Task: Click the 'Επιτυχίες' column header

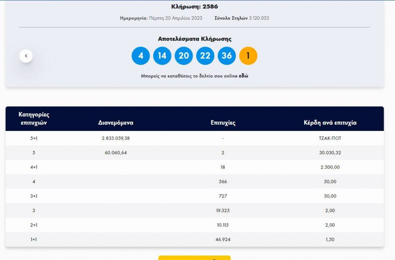Action: (223, 123)
